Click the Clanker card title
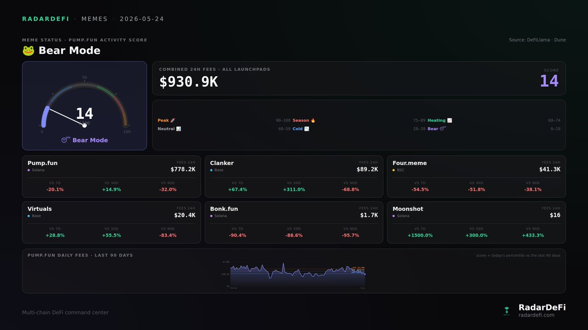588x330 pixels. click(222, 163)
